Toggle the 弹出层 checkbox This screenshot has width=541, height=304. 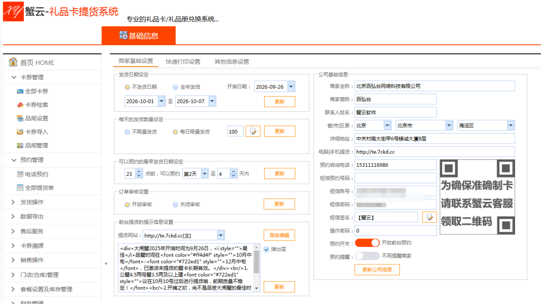266,250
